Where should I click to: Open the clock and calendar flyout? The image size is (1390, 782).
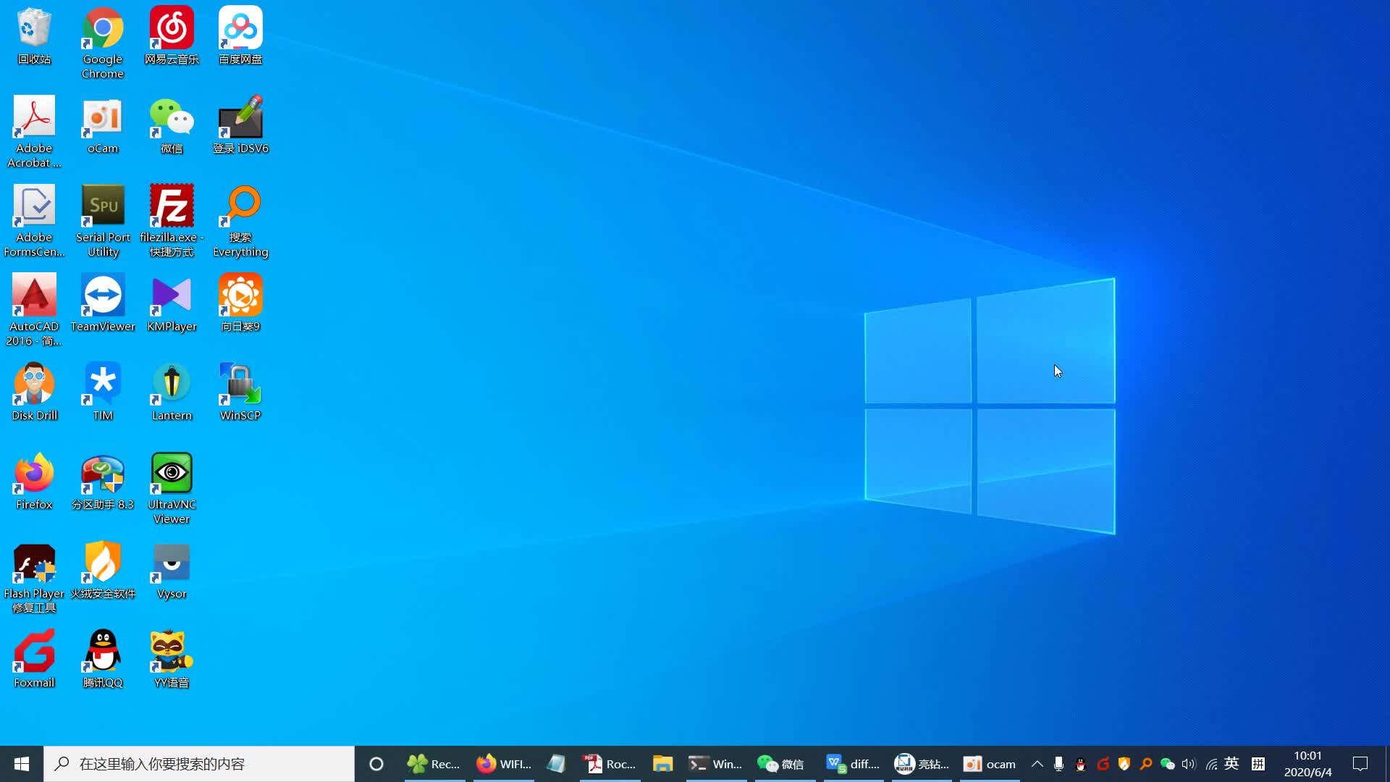(1307, 764)
